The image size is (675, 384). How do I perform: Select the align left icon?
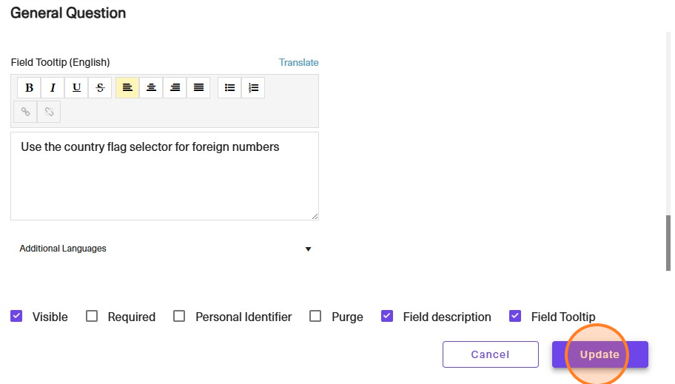[x=127, y=88]
